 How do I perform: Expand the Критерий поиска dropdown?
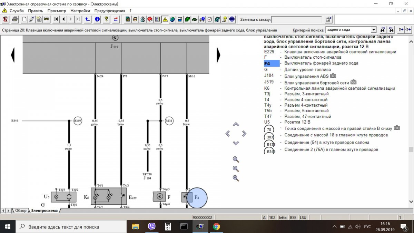(x=373, y=30)
